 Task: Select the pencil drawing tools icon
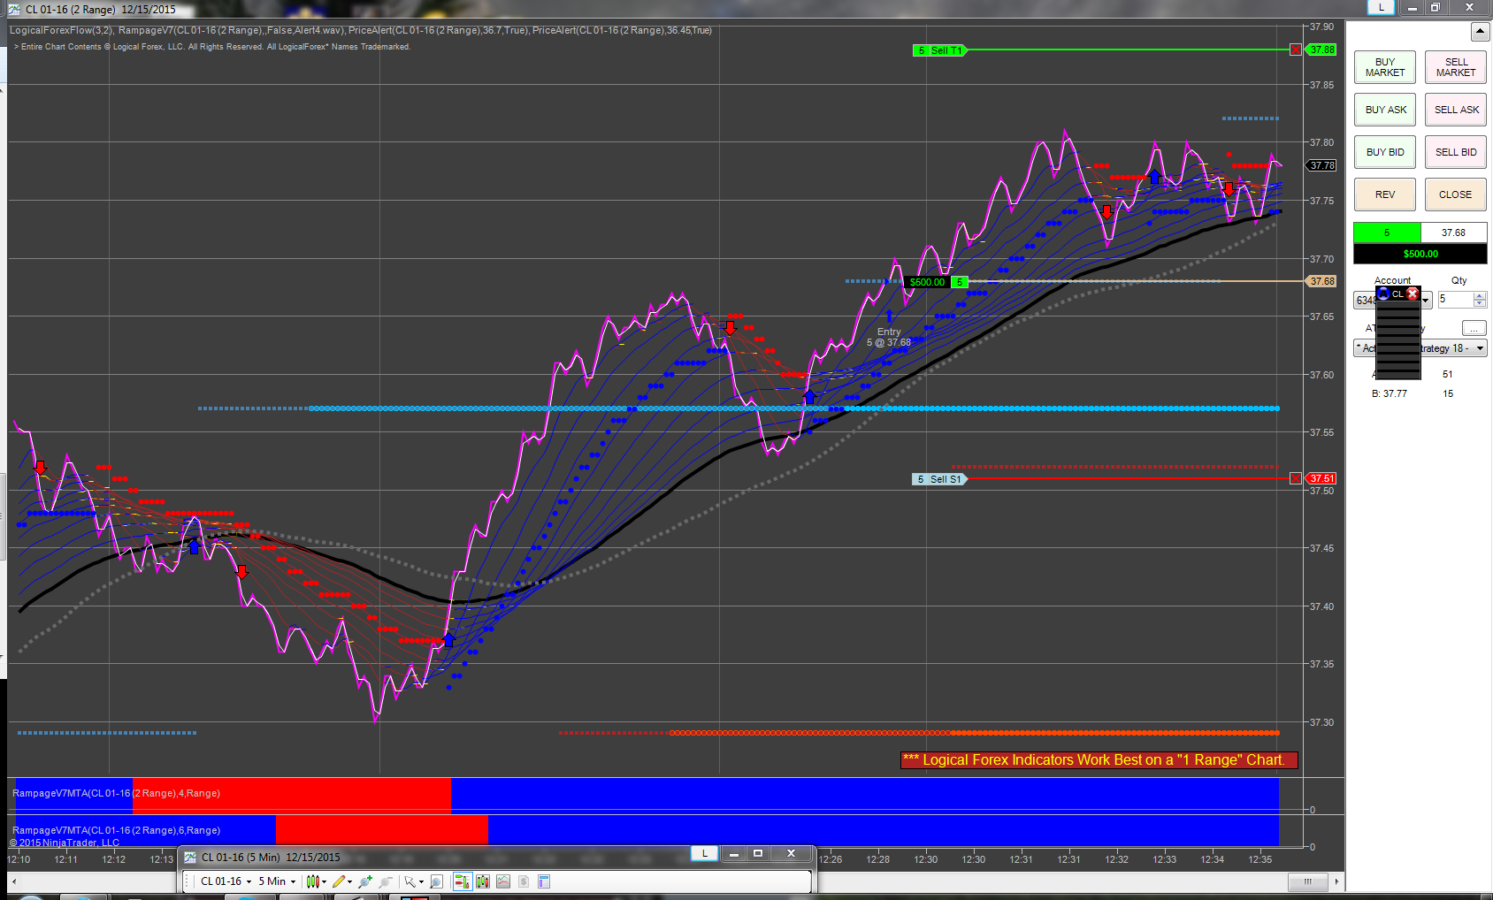(x=339, y=881)
